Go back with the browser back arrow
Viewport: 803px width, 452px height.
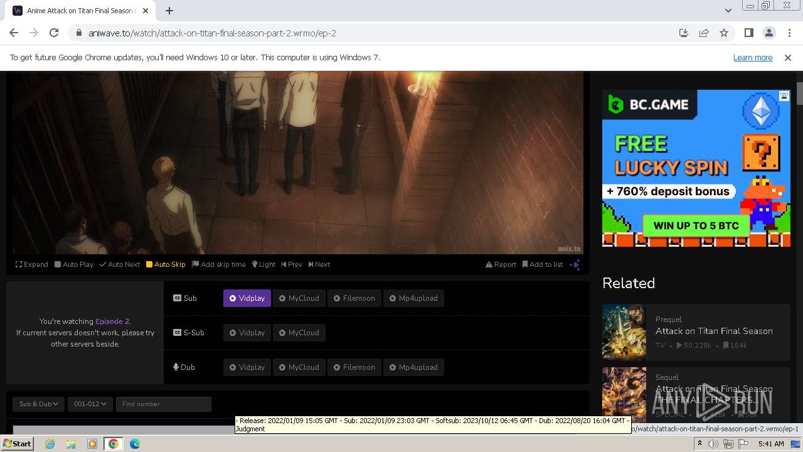(x=14, y=33)
